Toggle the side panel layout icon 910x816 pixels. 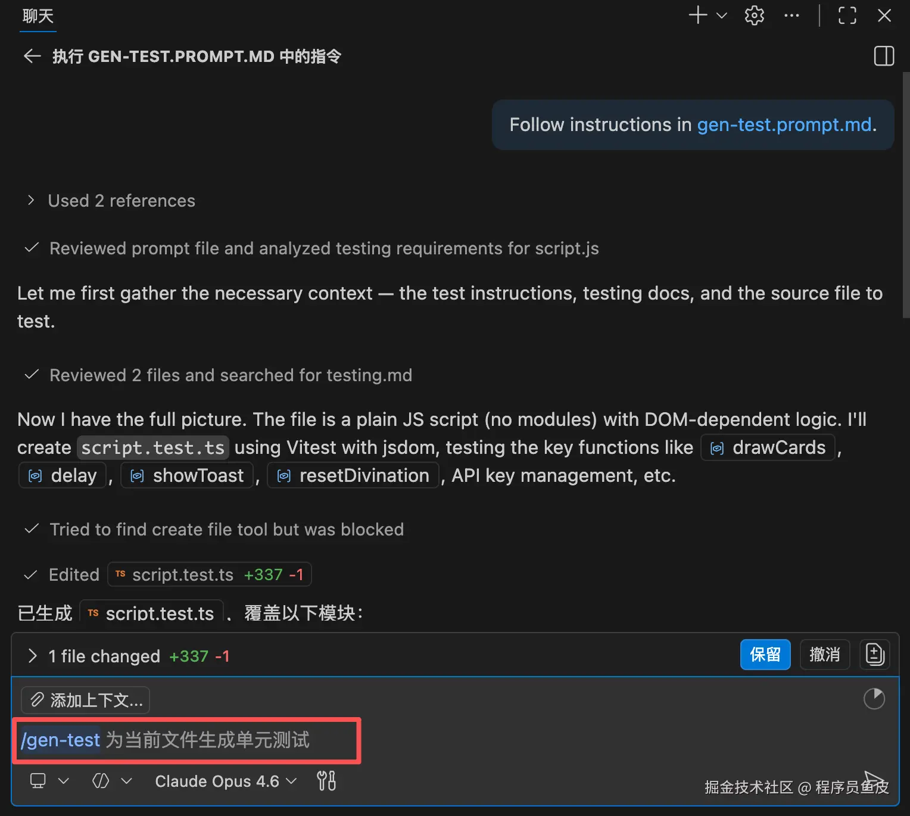pyautogui.click(x=884, y=56)
